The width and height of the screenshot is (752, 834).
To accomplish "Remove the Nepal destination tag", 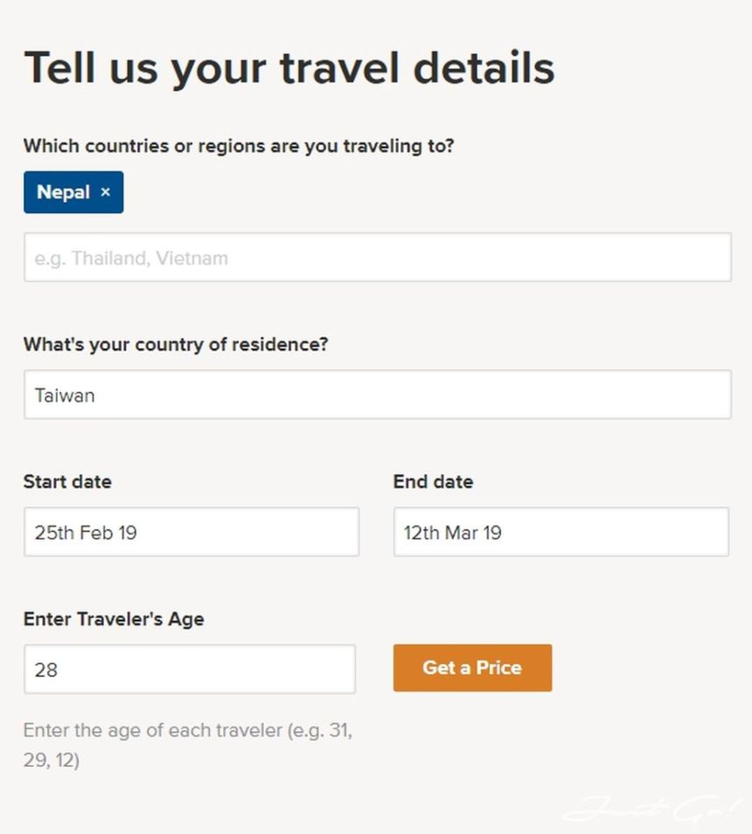I will pos(106,192).
